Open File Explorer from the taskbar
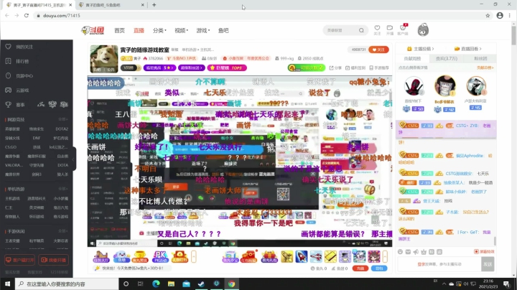 point(171,284)
